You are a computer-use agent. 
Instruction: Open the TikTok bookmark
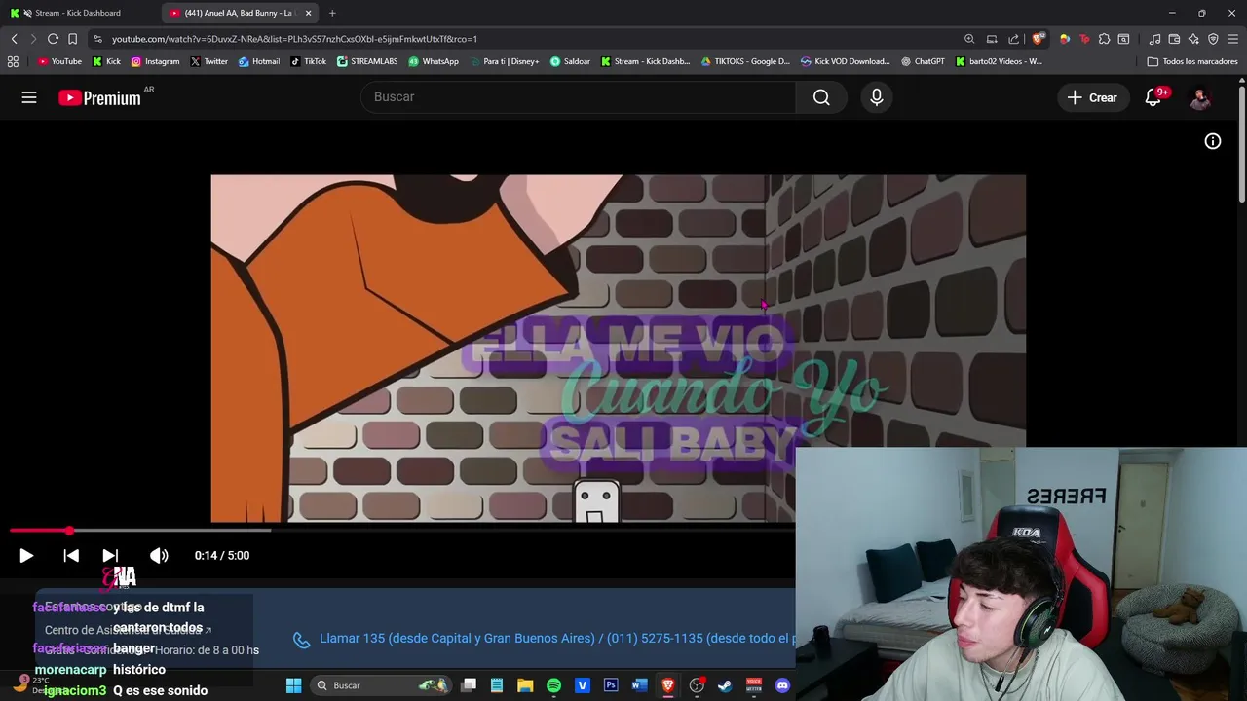coord(308,61)
